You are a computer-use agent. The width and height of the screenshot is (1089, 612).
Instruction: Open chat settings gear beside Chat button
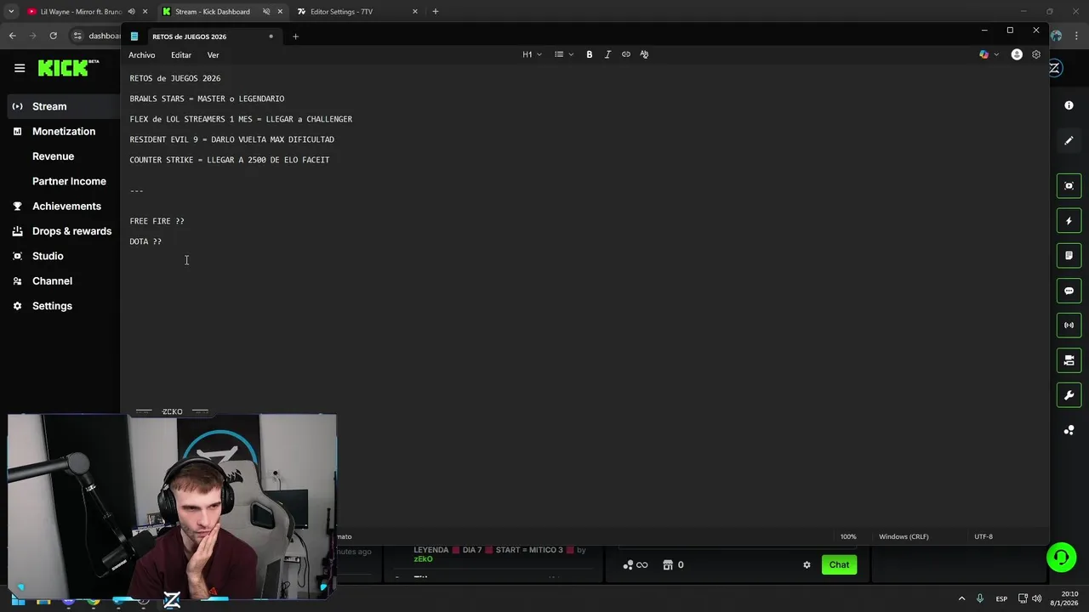(x=807, y=565)
